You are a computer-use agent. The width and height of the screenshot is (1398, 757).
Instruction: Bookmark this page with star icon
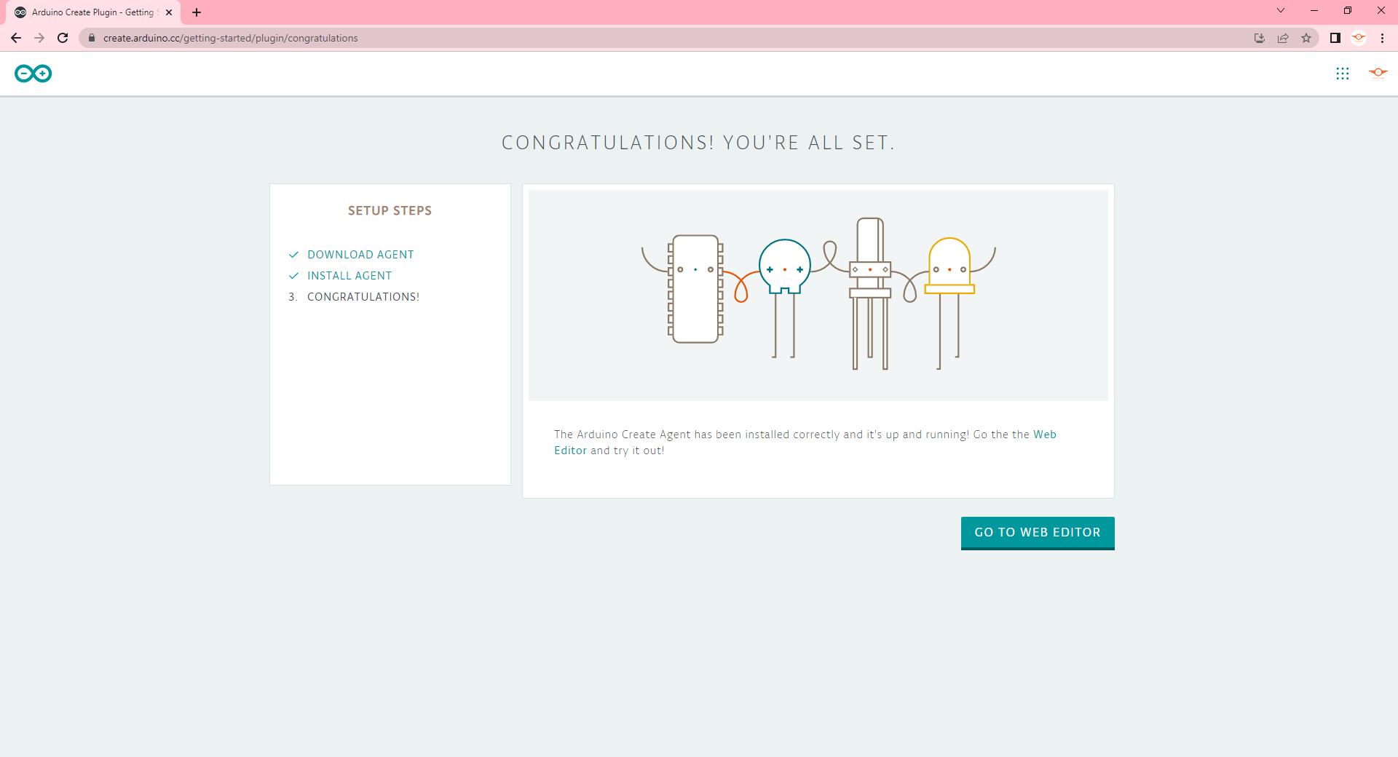tap(1306, 38)
